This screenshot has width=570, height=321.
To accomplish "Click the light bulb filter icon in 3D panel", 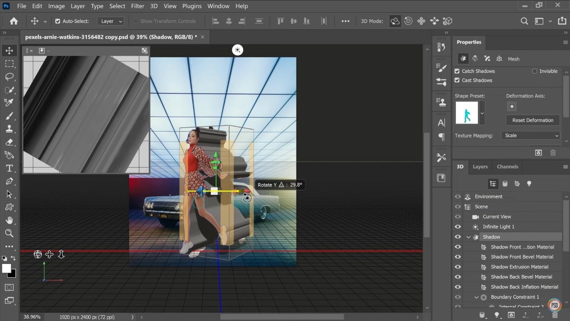I will pos(530,184).
